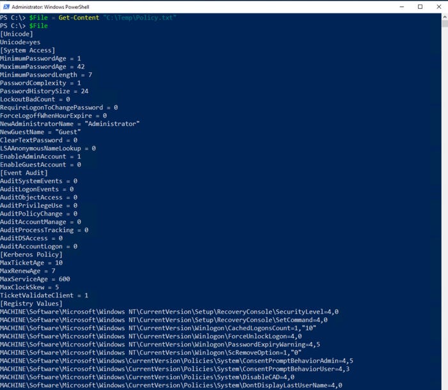Click the MaxServiceAge = 600 line
This screenshot has height=390, width=448.
35,279
